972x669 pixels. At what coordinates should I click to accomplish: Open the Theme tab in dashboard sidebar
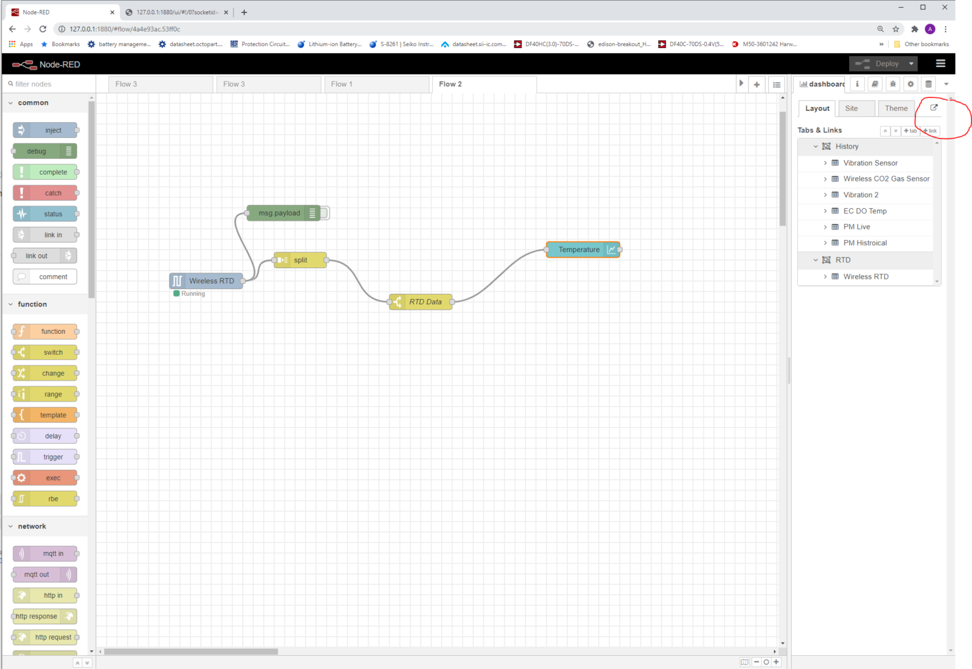pos(896,108)
